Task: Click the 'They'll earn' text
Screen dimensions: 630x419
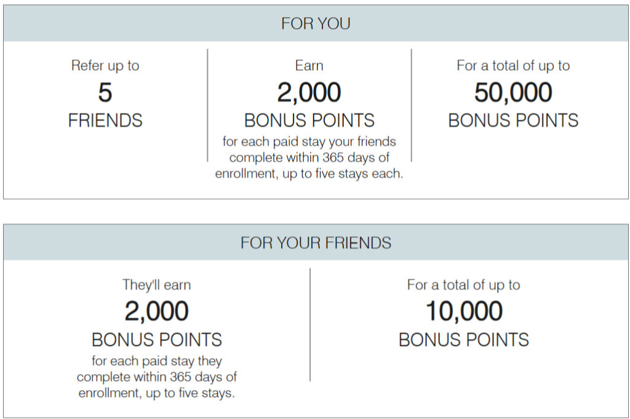Action: [x=156, y=285]
